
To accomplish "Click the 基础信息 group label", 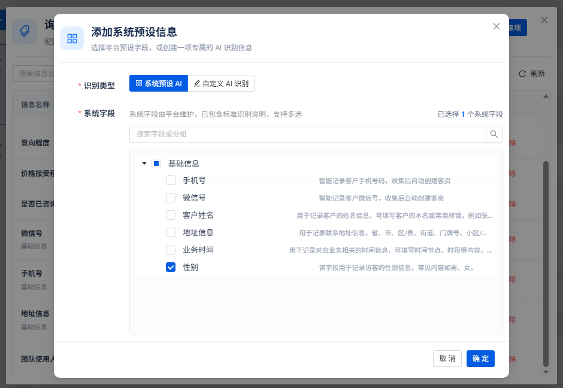I will [184, 163].
